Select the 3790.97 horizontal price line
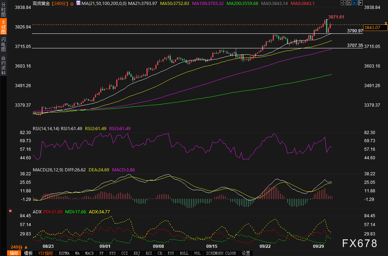 [x=178, y=33]
